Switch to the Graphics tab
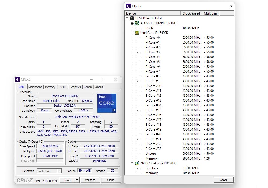268x188 pixels. pos(75,87)
